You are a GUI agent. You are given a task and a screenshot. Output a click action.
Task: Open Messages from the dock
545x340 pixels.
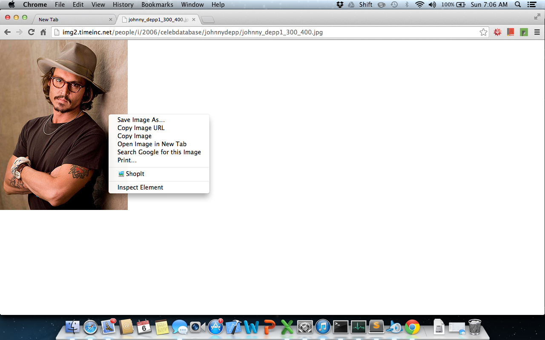point(180,327)
